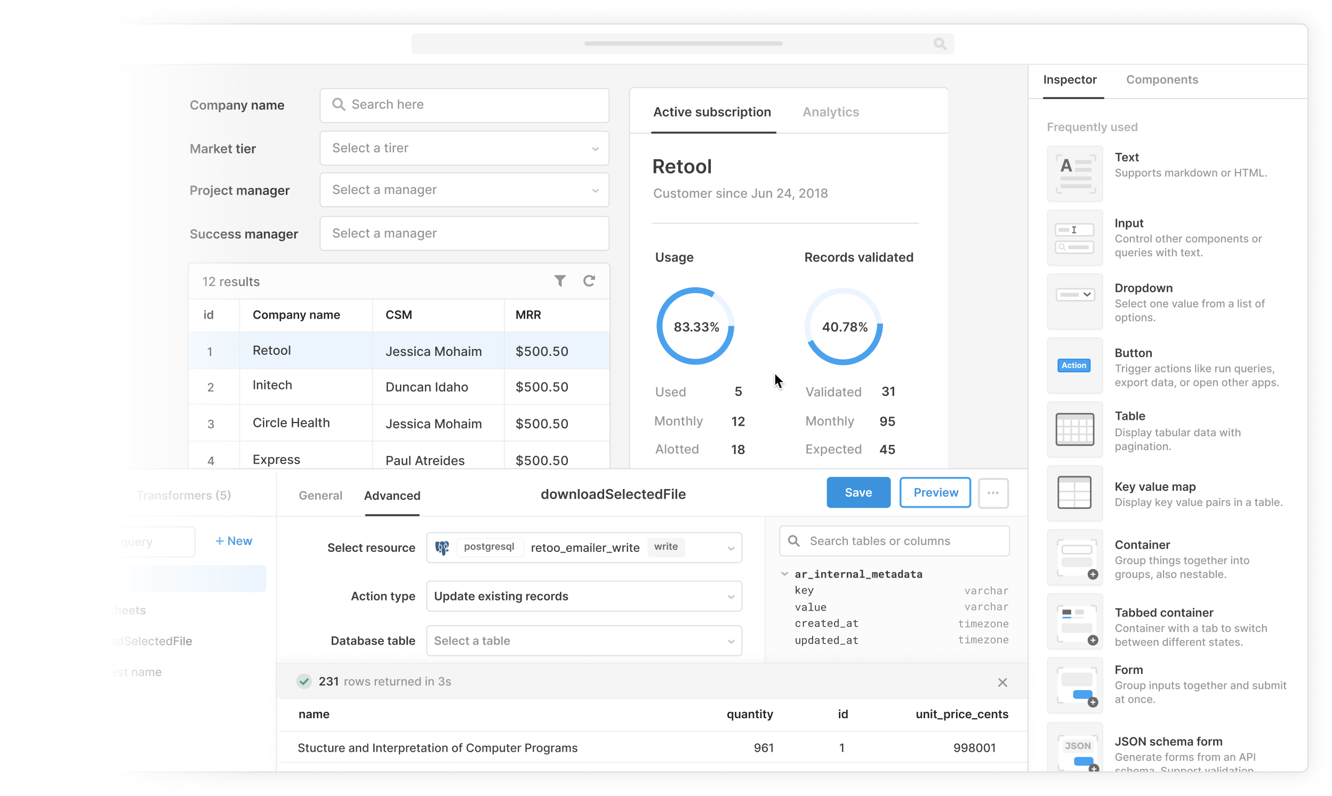Viewport: 1332px width, 796px height.
Task: Click the green checkmark success icon
Action: (304, 680)
